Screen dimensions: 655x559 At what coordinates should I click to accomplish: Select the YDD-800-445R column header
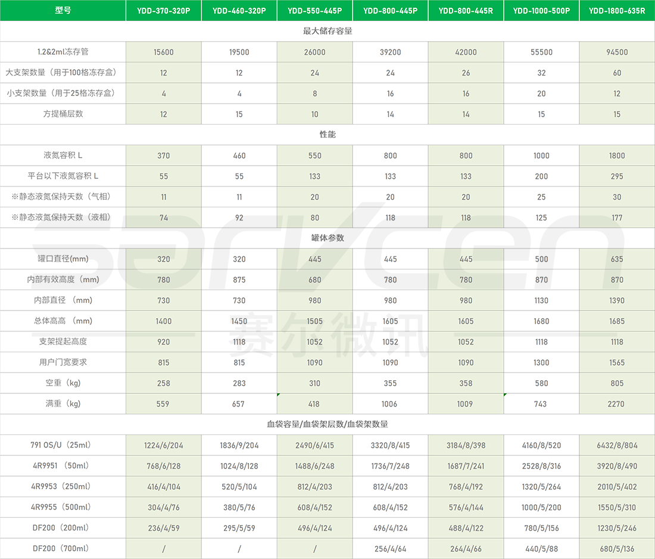(x=466, y=11)
